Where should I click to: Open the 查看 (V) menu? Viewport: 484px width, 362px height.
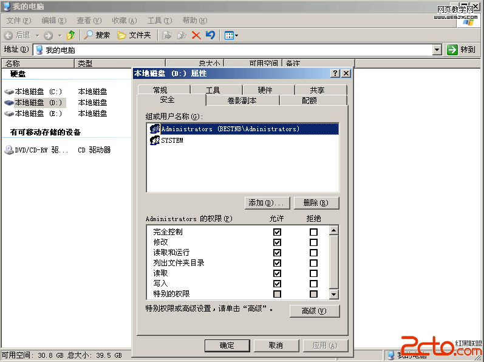[89, 21]
